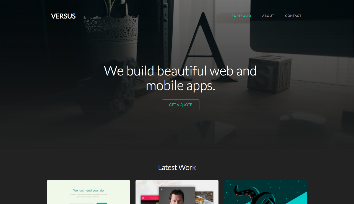This screenshot has width=354, height=204.
Task: Click the Get a Quote button
Action: click(x=181, y=105)
